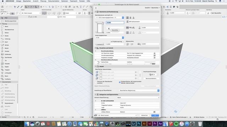This screenshot has height=127, width=227.
Task: Select the Fenster window tool
Action: point(9,52)
